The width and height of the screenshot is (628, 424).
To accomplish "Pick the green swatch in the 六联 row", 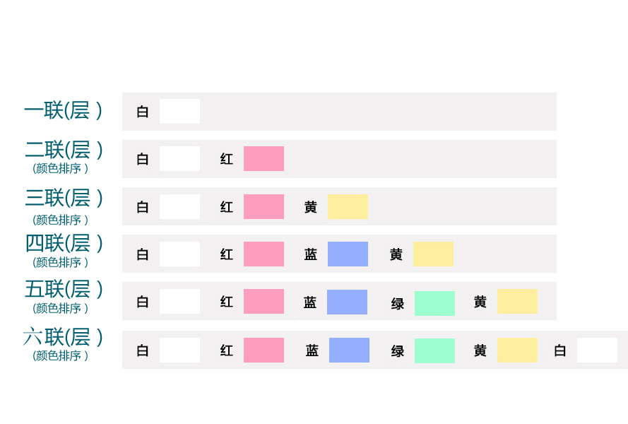I will [434, 351].
